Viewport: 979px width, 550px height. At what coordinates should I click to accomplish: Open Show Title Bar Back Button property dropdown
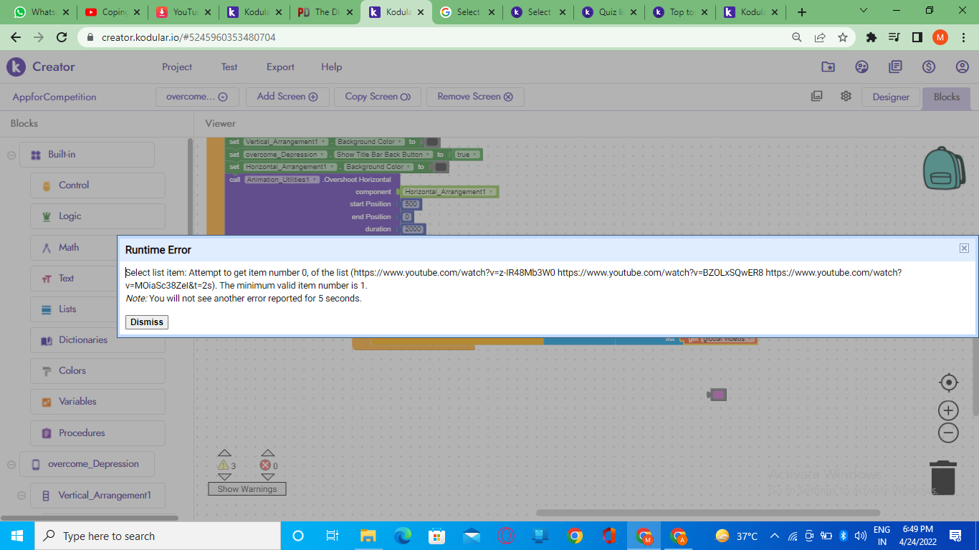pyautogui.click(x=383, y=155)
